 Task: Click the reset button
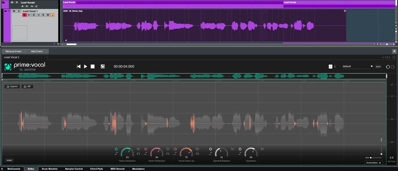coord(9,160)
